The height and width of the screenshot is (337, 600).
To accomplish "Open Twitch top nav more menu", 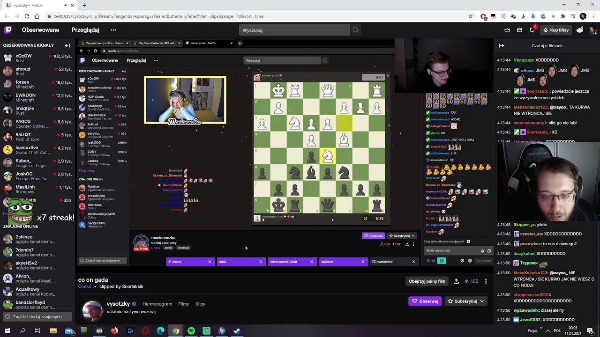I will tap(113, 30).
